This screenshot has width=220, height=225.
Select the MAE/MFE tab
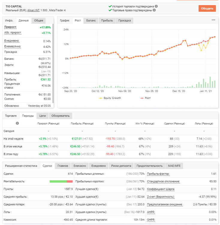174,166
